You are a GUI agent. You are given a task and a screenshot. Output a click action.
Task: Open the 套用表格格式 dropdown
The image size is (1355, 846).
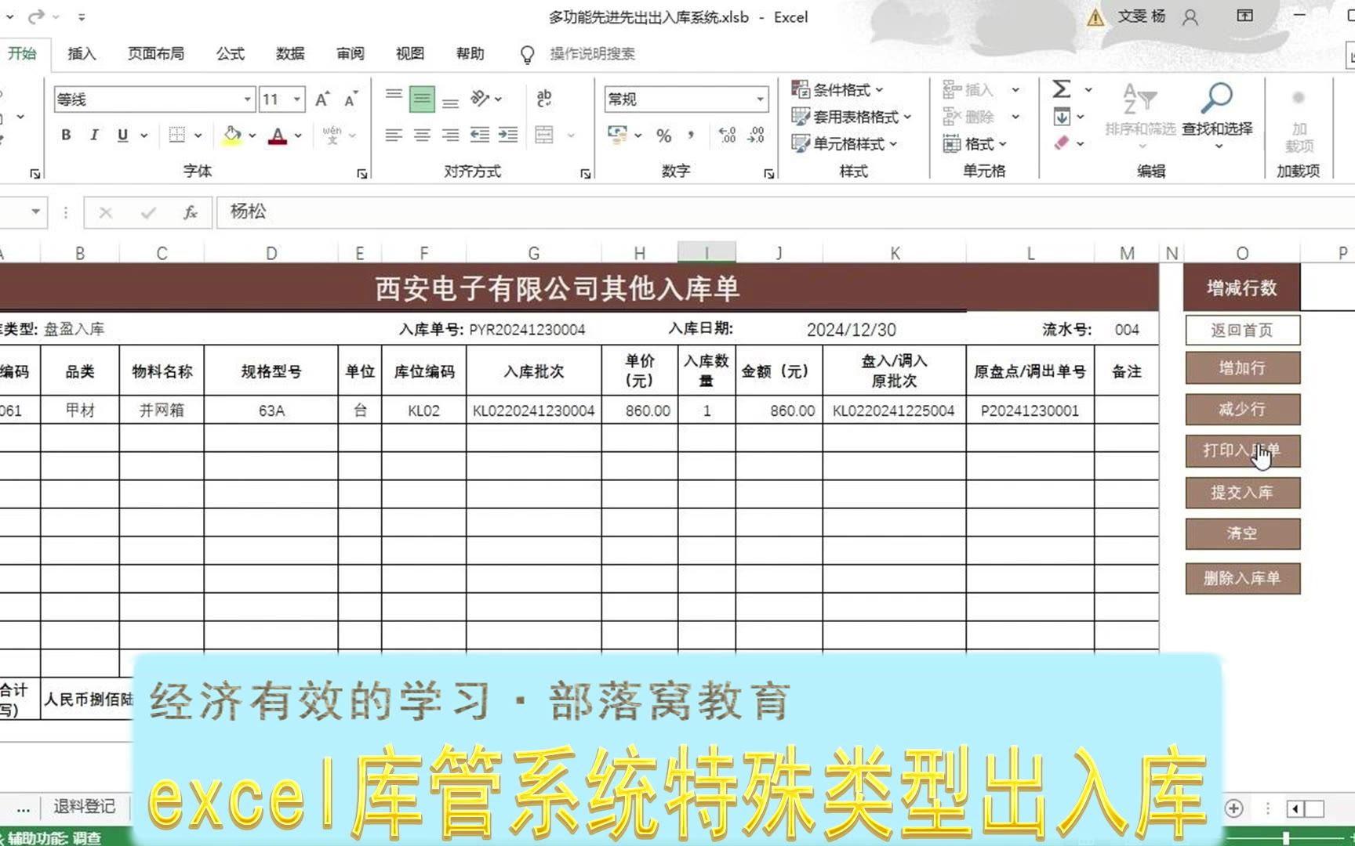[852, 117]
